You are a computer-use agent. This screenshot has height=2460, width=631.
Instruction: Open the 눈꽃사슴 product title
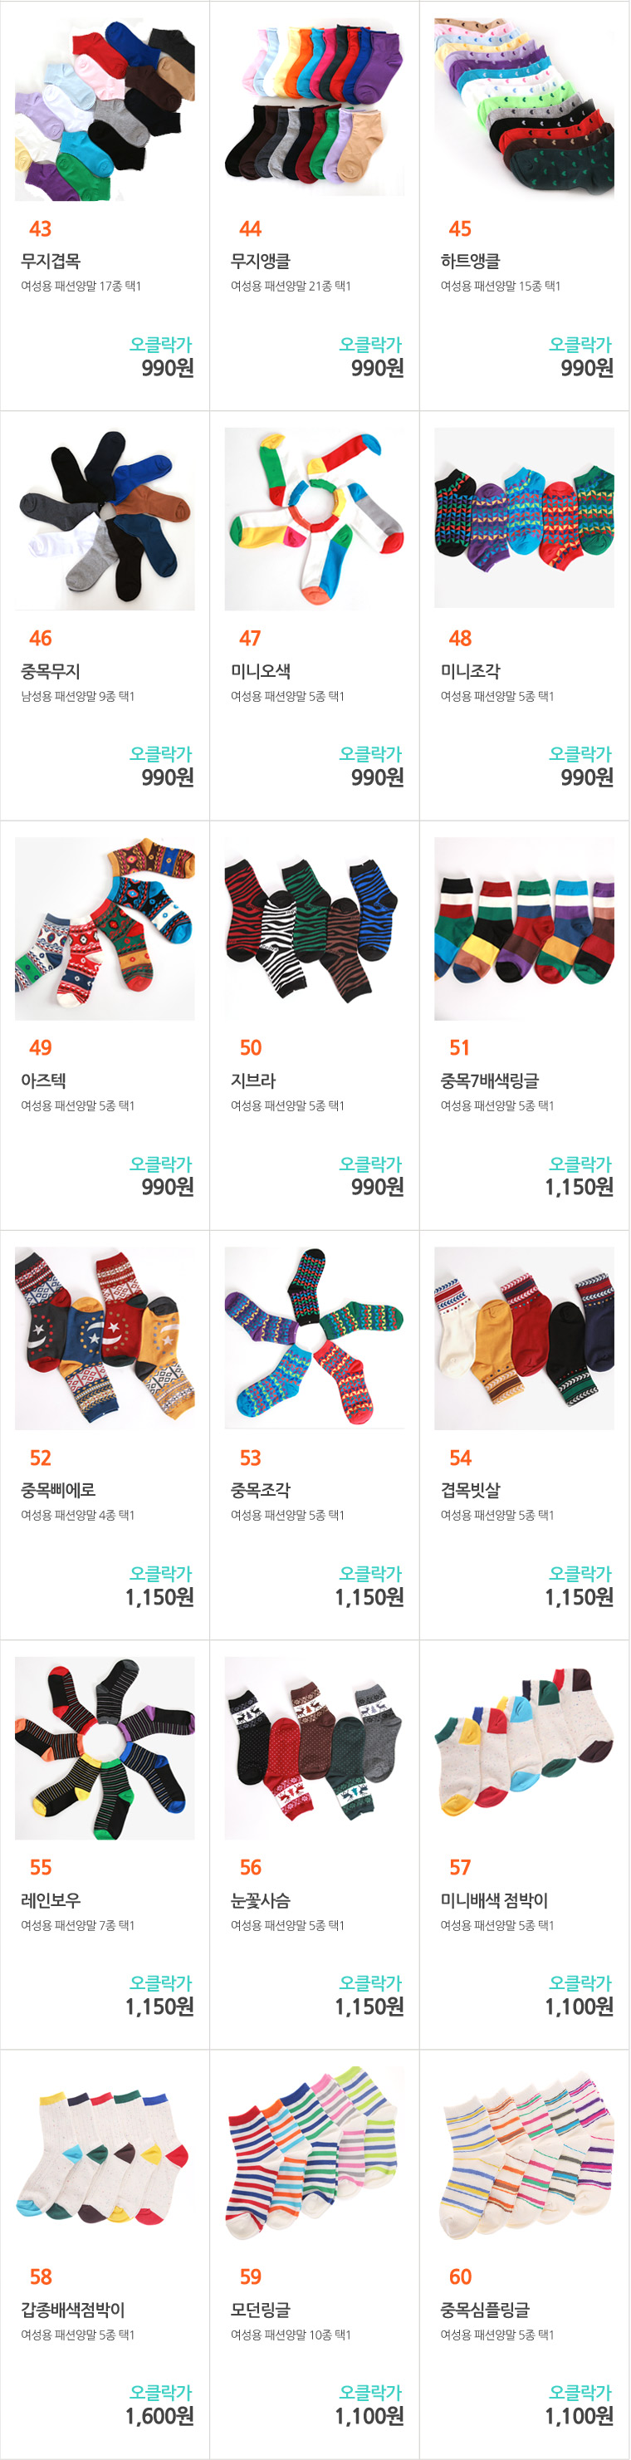(260, 1900)
